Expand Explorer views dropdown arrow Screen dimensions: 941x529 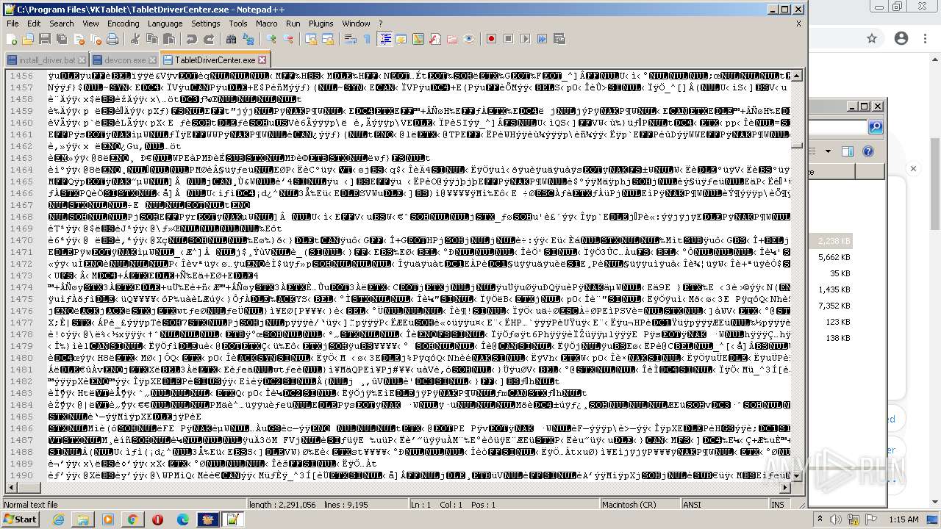tap(828, 152)
